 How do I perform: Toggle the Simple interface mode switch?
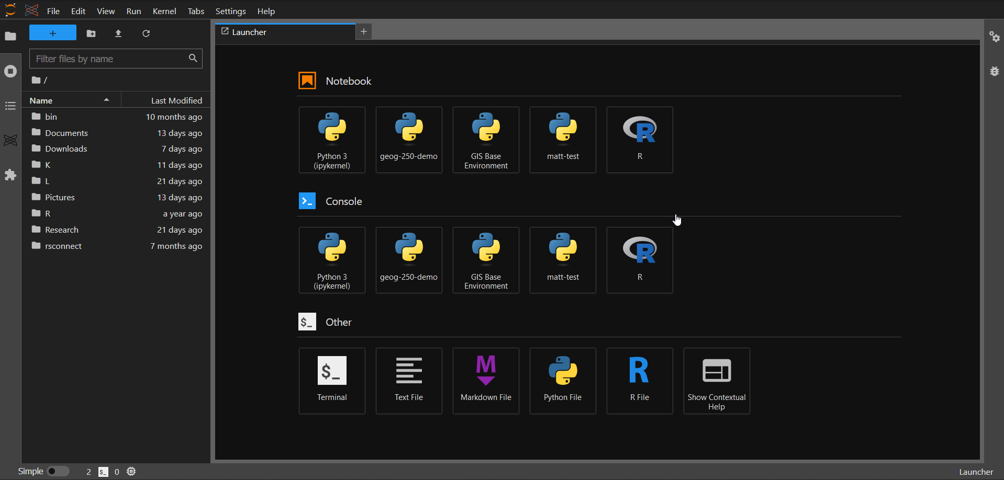click(58, 471)
